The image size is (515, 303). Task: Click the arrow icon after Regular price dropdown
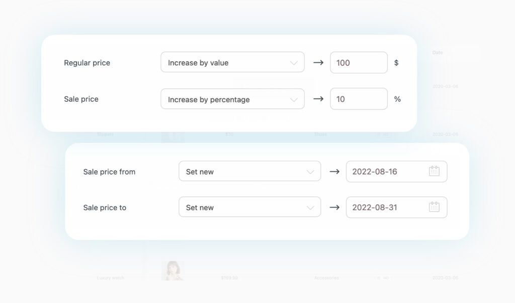click(x=319, y=62)
